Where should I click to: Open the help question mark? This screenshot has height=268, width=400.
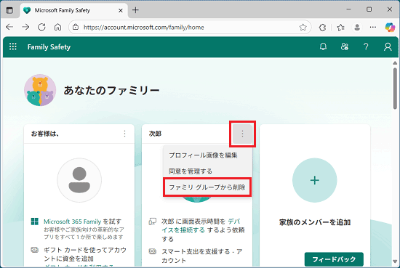366,46
